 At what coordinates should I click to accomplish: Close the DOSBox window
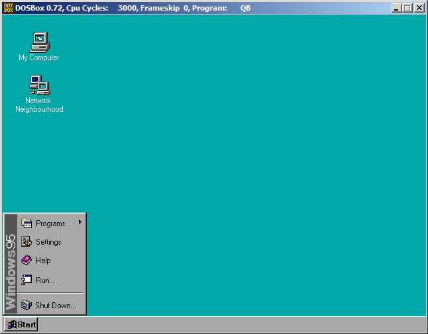(419, 8)
